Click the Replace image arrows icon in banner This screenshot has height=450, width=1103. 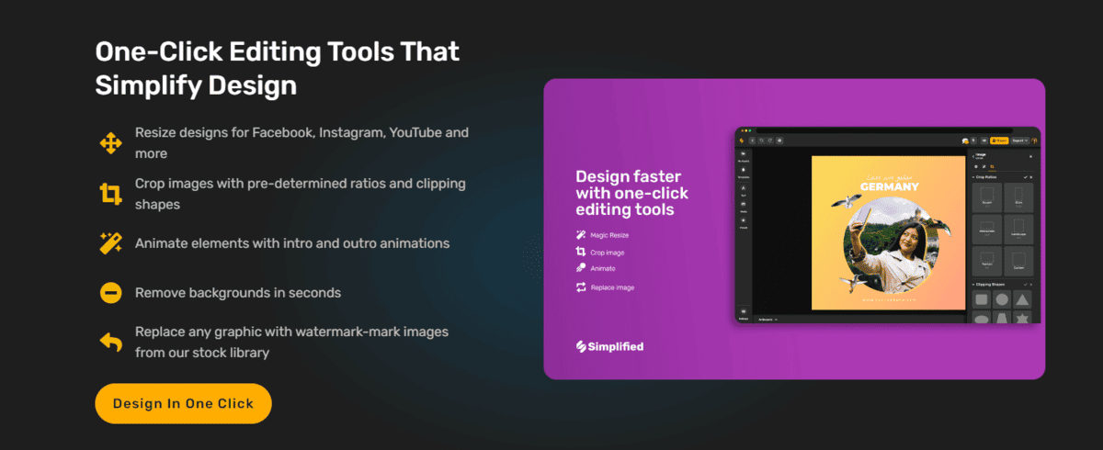tap(581, 287)
